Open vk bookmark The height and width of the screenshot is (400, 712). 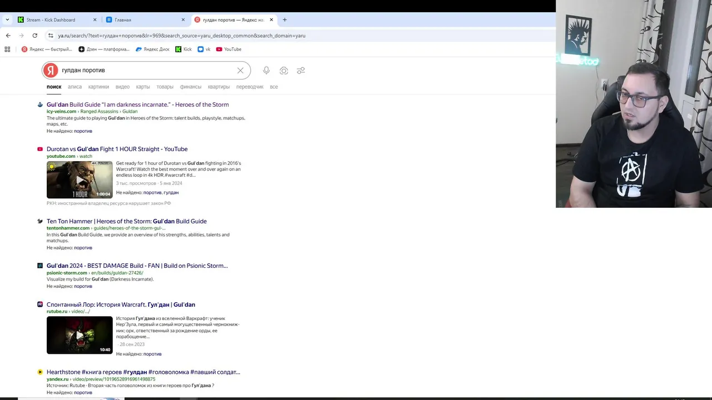[204, 49]
